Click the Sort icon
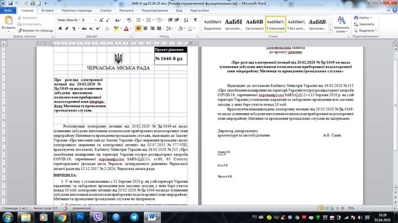The image size is (398, 223). pos(186,20)
